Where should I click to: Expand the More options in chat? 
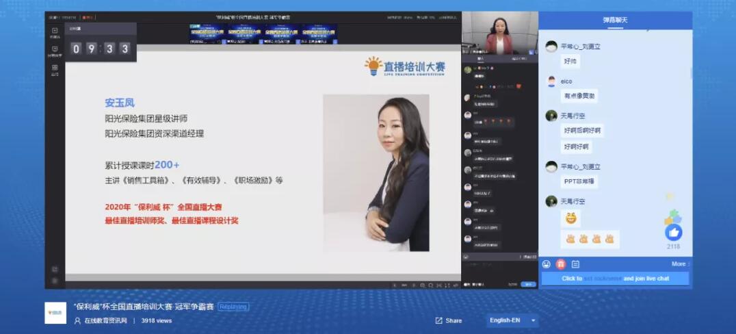[x=680, y=264]
